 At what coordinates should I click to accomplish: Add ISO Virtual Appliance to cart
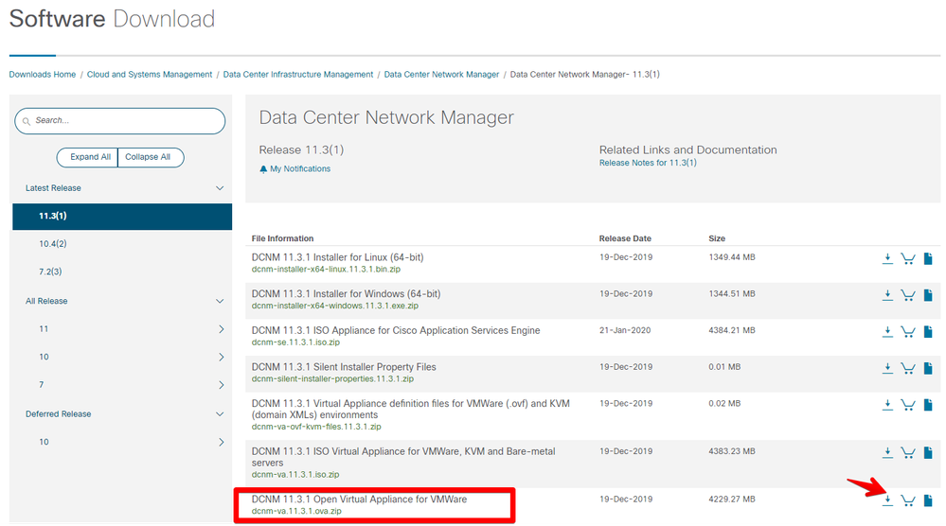(x=908, y=452)
